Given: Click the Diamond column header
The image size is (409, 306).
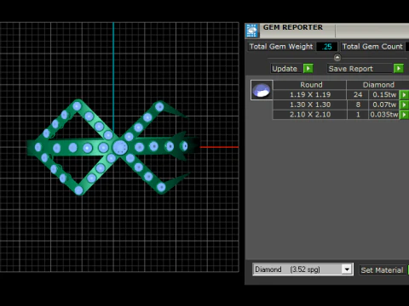Looking at the screenshot, I should (x=378, y=85).
